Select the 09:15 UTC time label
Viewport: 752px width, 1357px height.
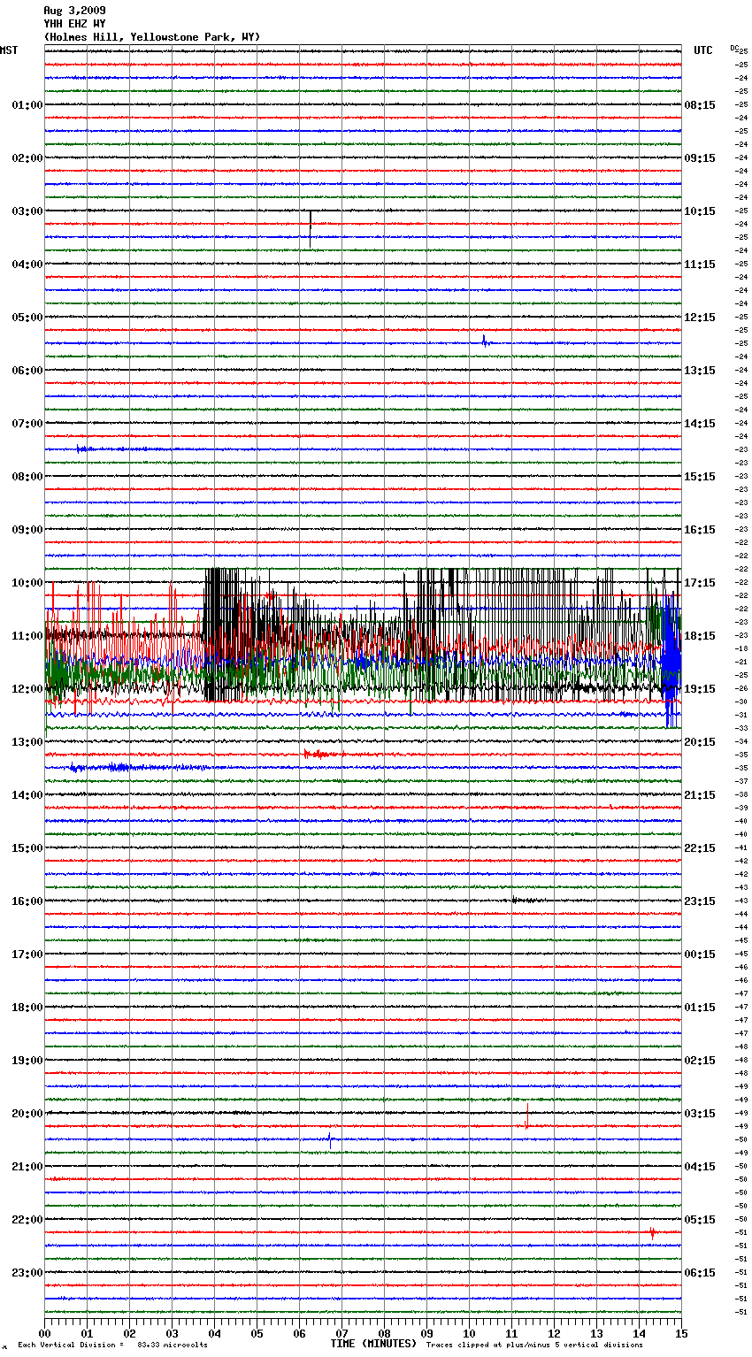point(700,158)
